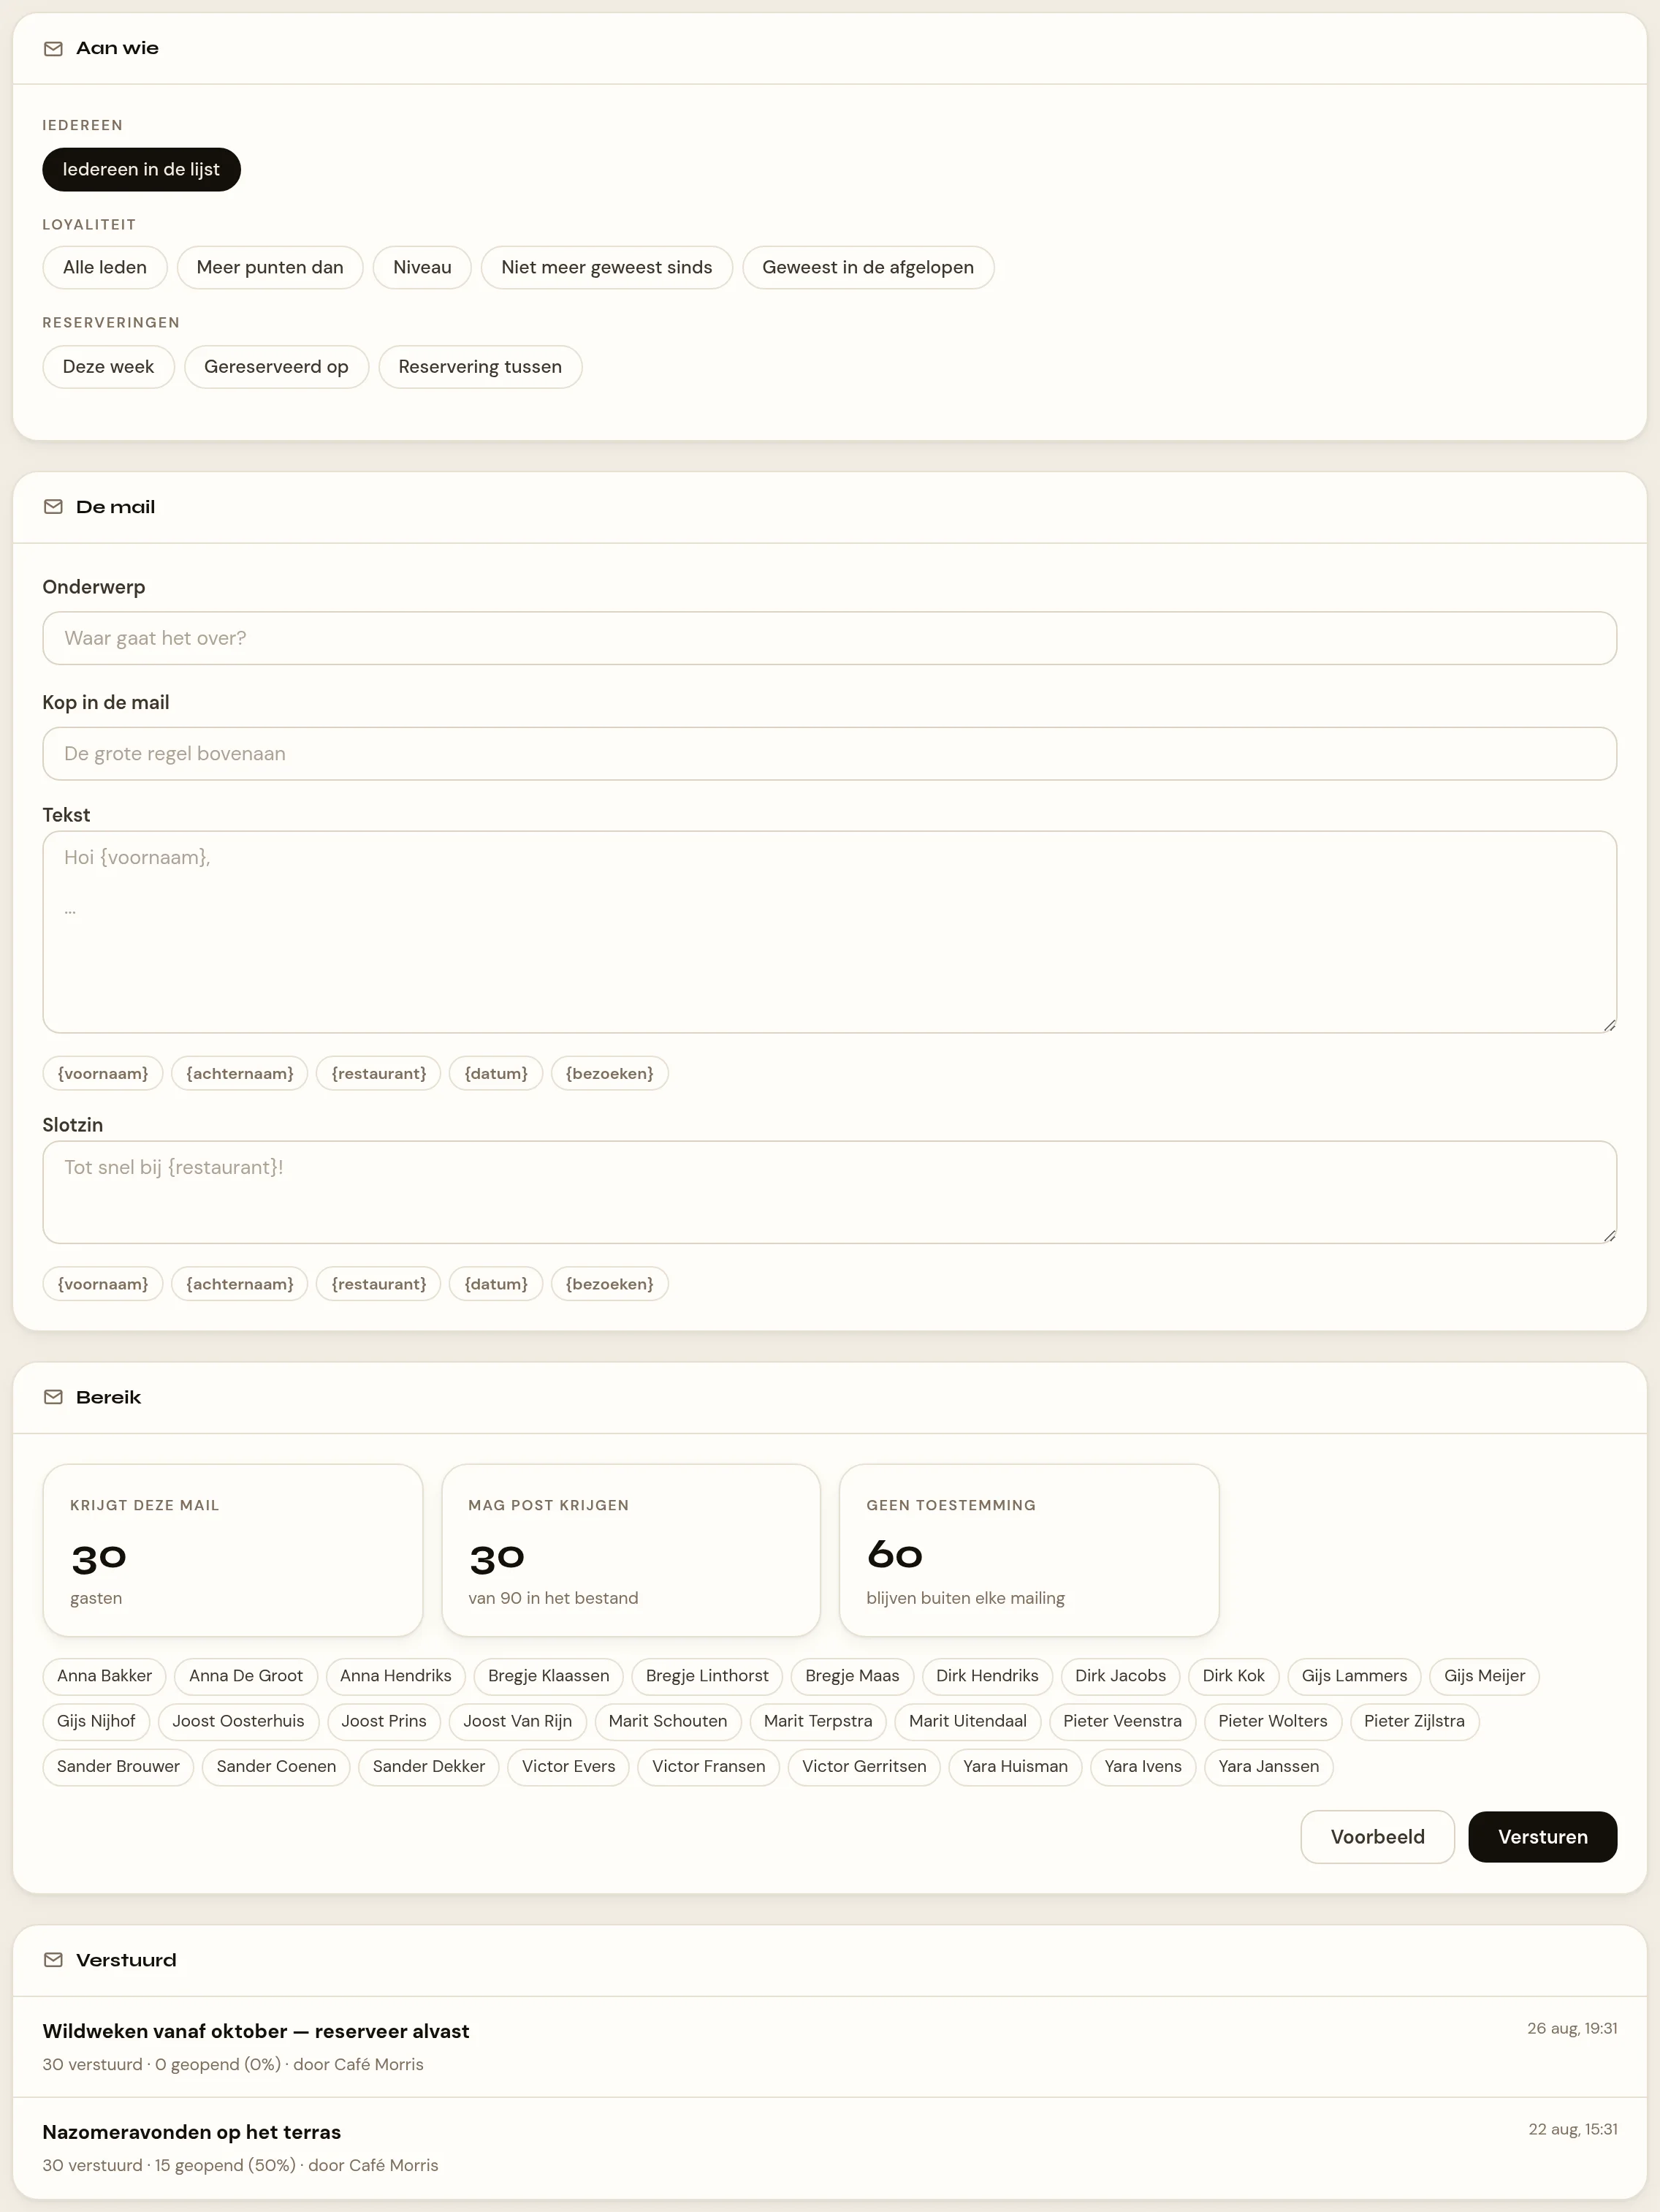Click the envelope icon beside Bereik
1660x2212 pixels.
coord(53,1397)
